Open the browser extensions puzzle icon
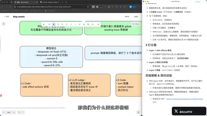This screenshot has height=116, width=207. click(125, 7)
